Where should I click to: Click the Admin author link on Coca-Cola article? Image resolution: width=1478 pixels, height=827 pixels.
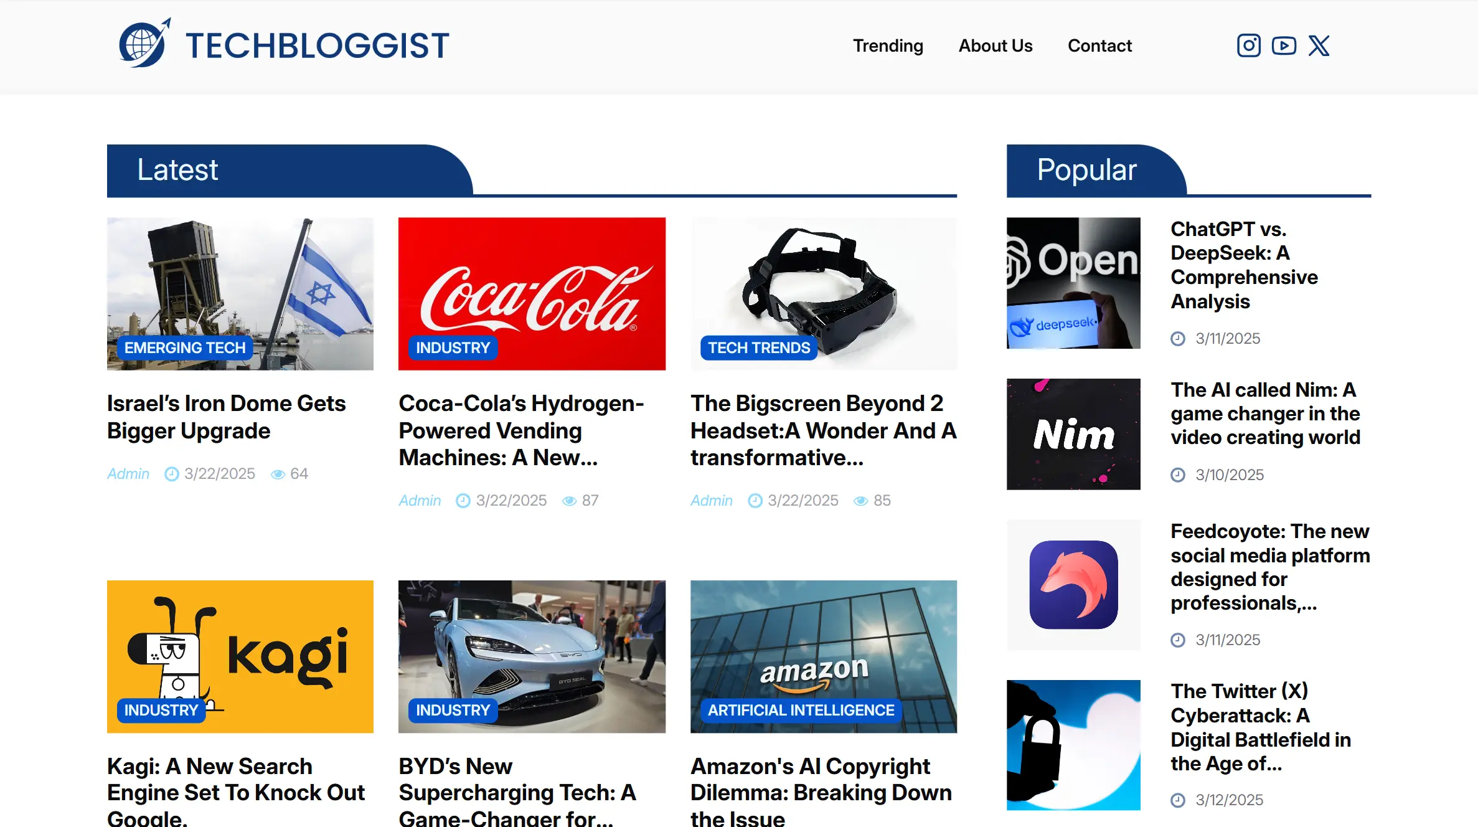click(419, 500)
